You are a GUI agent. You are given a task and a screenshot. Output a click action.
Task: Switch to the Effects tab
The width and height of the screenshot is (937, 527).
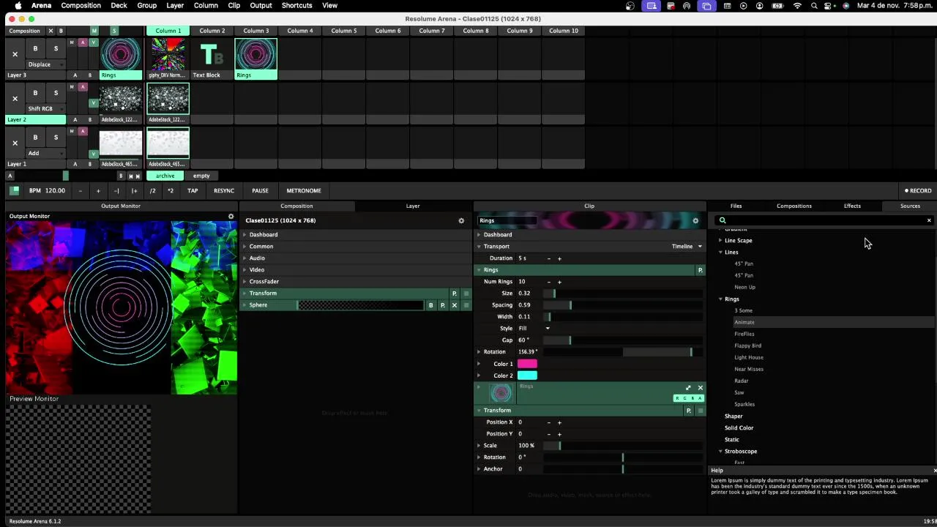(852, 206)
